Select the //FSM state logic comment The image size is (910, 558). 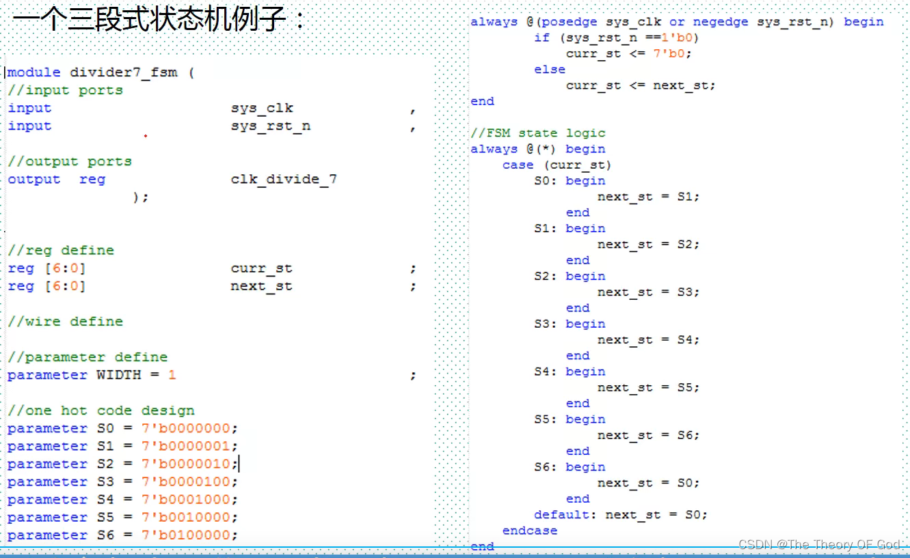(x=538, y=132)
